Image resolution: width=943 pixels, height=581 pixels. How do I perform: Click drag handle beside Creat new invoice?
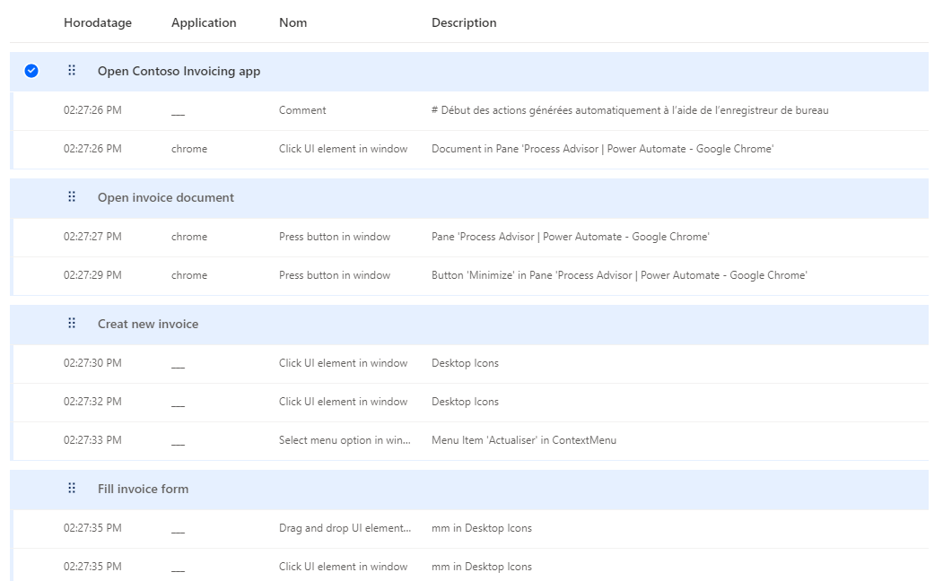tap(72, 324)
